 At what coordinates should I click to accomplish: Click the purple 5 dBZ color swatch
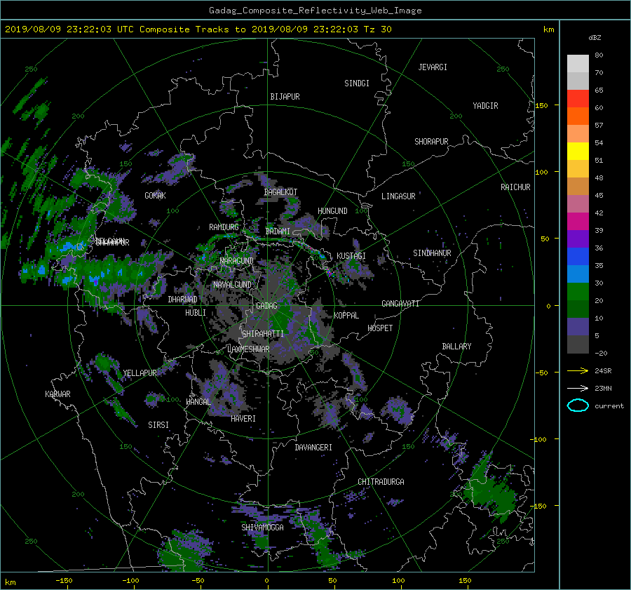(x=578, y=327)
